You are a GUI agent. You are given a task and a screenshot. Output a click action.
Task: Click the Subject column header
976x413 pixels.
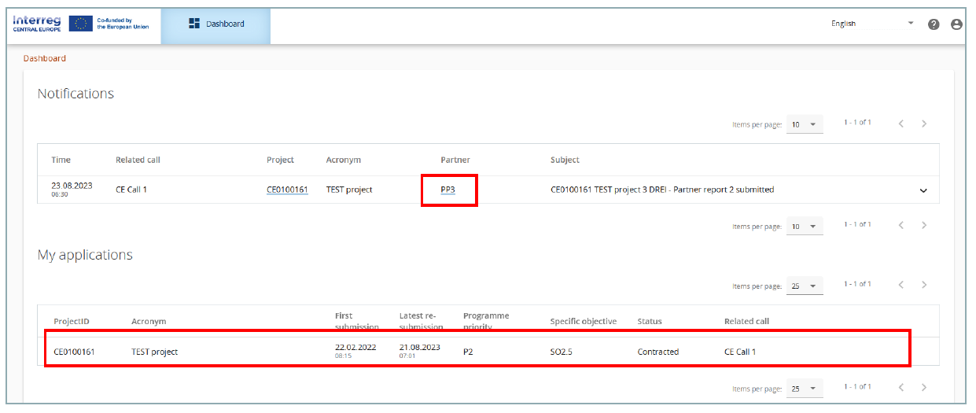pyautogui.click(x=565, y=160)
